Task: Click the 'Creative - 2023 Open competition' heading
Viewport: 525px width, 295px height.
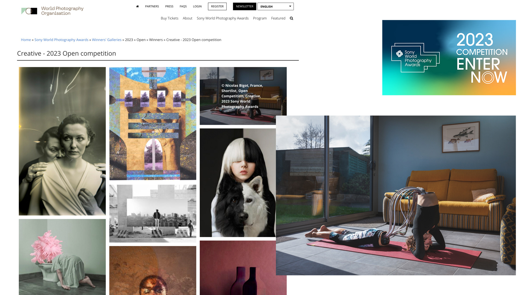Action: [66, 54]
